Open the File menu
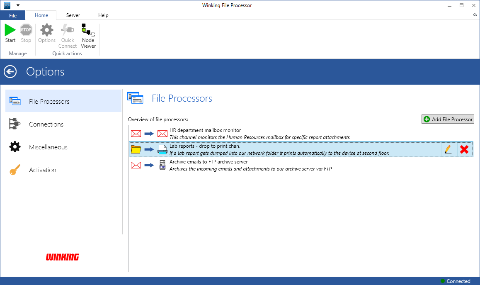Viewport: 480px width, 285px height. [x=13, y=15]
